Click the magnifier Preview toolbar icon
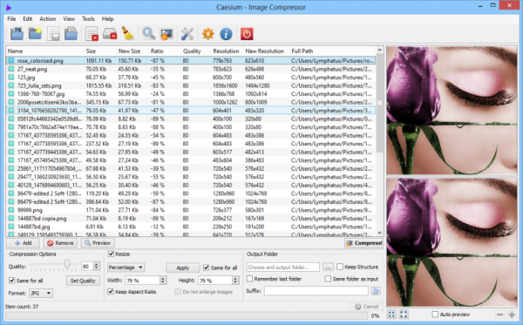The height and width of the screenshot is (325, 523). 149,34
